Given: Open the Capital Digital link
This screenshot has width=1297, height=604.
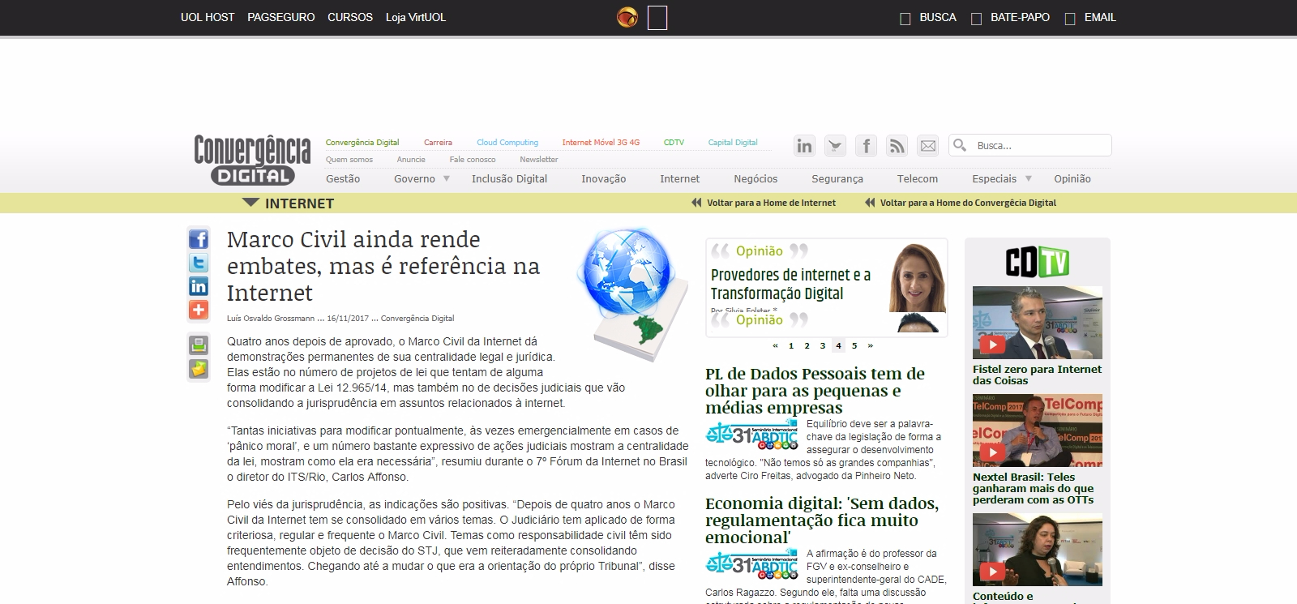Looking at the screenshot, I should (x=733, y=142).
